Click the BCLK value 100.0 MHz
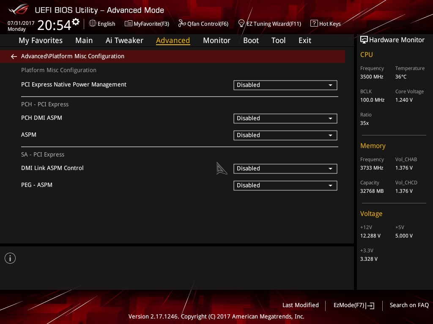 click(x=372, y=100)
